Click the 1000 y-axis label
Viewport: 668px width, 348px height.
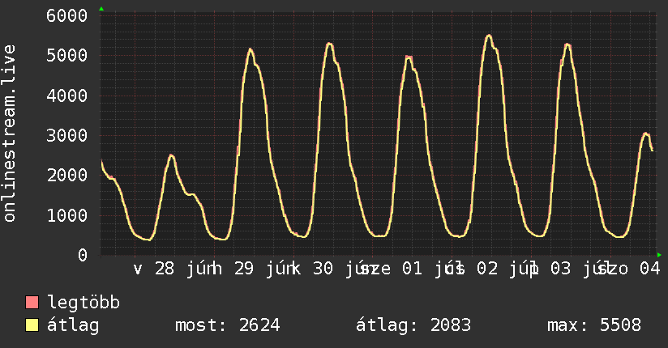coord(67,215)
